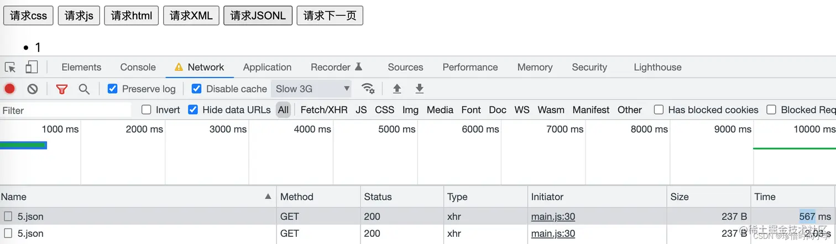Filter requests by JS type
Image resolution: width=836 pixels, height=244 pixels.
point(361,110)
